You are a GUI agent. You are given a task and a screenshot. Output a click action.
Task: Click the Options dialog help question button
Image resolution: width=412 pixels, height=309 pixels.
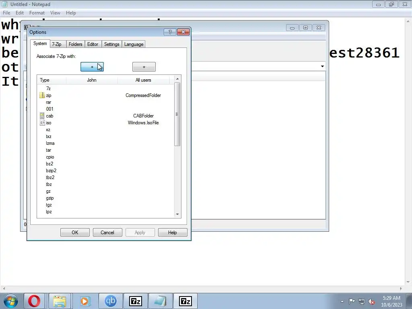point(170,32)
